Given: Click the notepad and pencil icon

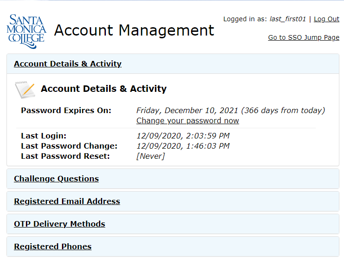Looking at the screenshot, I should click(25, 89).
